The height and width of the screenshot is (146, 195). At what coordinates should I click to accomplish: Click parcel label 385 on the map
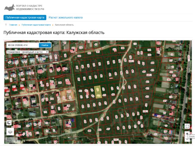(98, 52)
